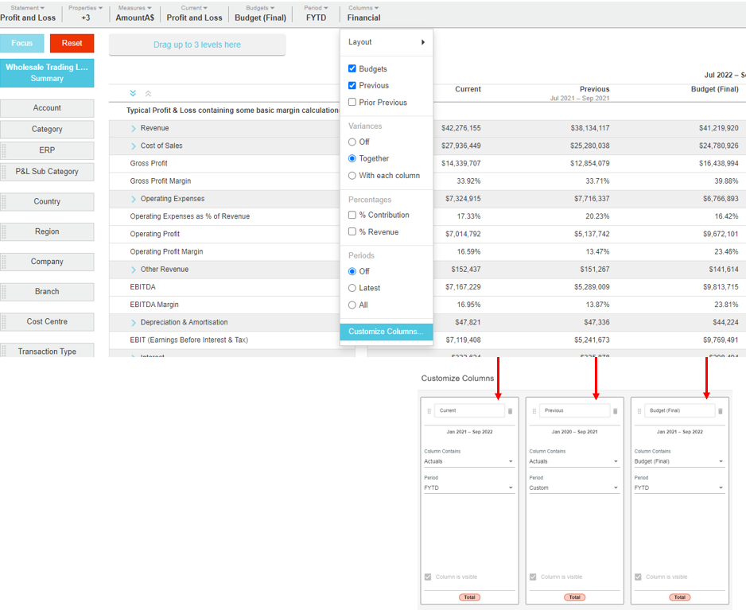Click trash icon on Budget (Final) column card

[x=721, y=411]
